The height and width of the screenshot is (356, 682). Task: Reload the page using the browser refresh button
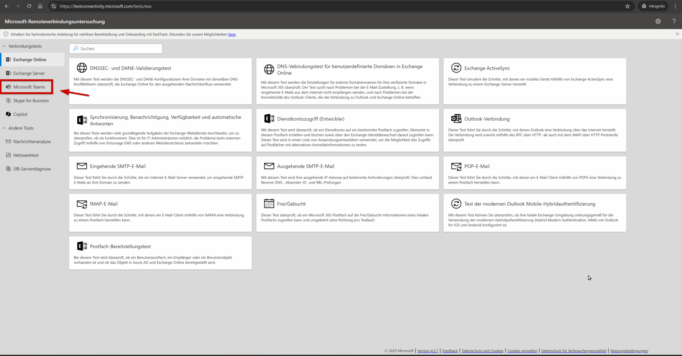(29, 6)
